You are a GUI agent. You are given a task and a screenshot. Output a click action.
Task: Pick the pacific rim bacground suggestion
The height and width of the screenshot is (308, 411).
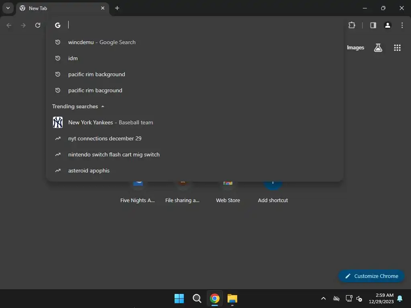click(195, 90)
